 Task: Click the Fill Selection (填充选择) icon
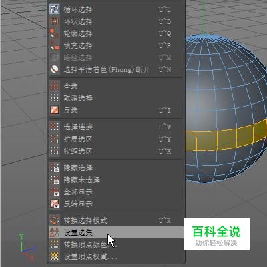tap(55, 45)
